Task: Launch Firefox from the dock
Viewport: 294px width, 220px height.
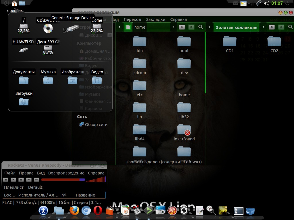Action: point(74,211)
